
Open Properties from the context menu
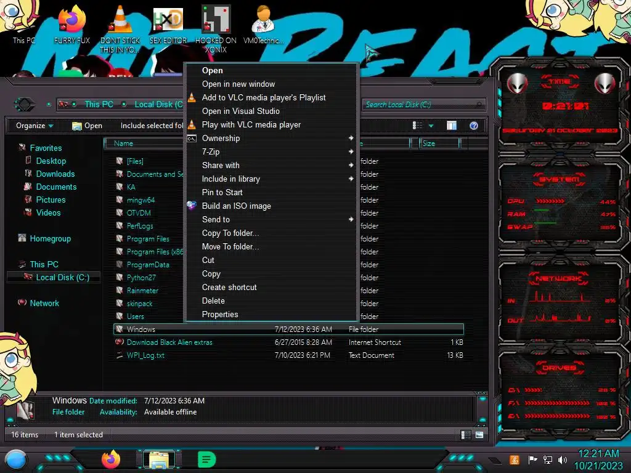point(271,315)
